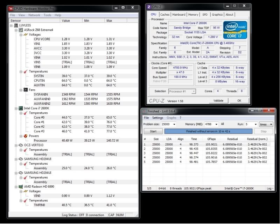Open the ? help menu in LinX
The height and width of the screenshot is (224, 280).
click(x=180, y=118)
